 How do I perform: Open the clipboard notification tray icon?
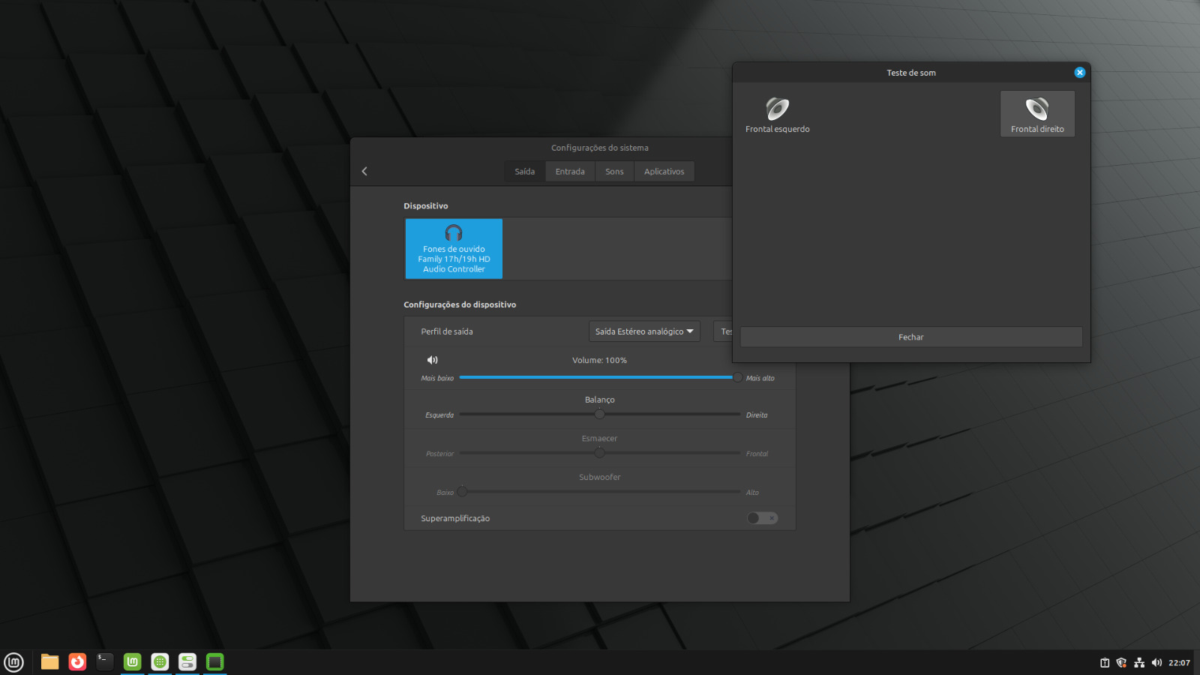pyautogui.click(x=1105, y=662)
